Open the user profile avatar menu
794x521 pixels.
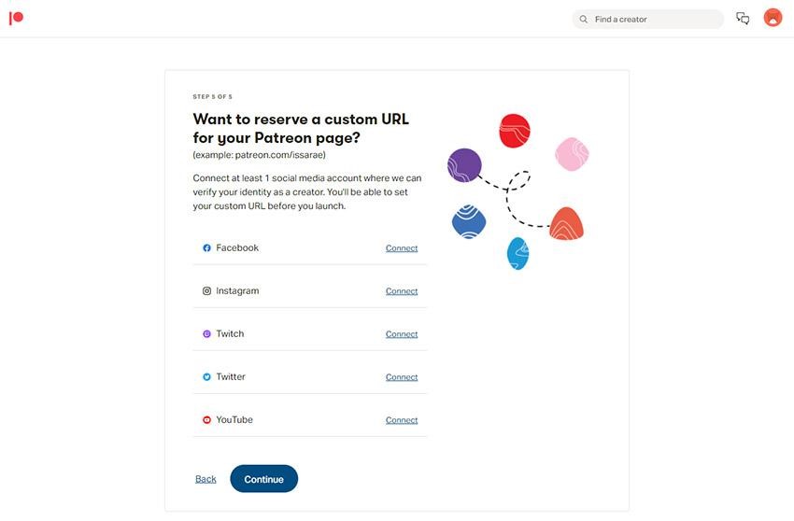click(x=773, y=18)
